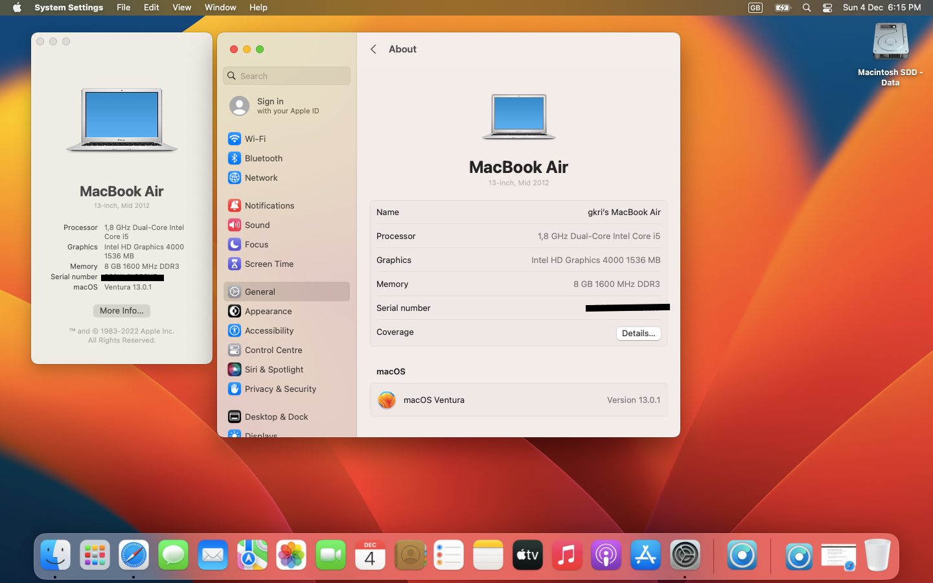Screen dimensions: 933x583
Task: Open the File menu
Action: click(123, 8)
